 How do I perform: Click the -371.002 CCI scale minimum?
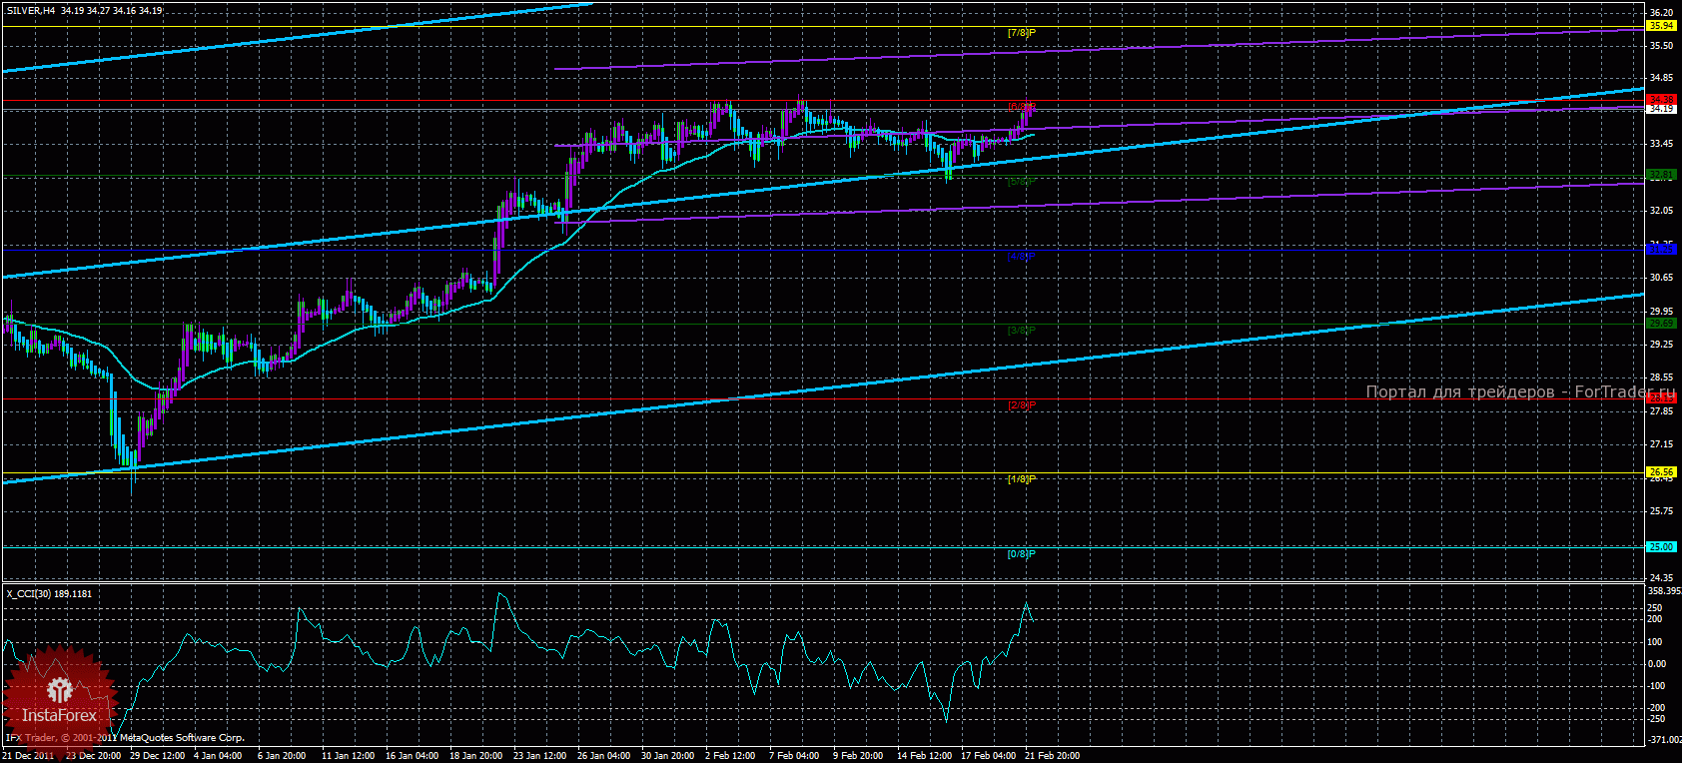(1664, 740)
